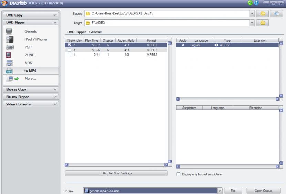Check title 1 checkbox
Screen dimensions: 286x194
[x=69, y=54]
